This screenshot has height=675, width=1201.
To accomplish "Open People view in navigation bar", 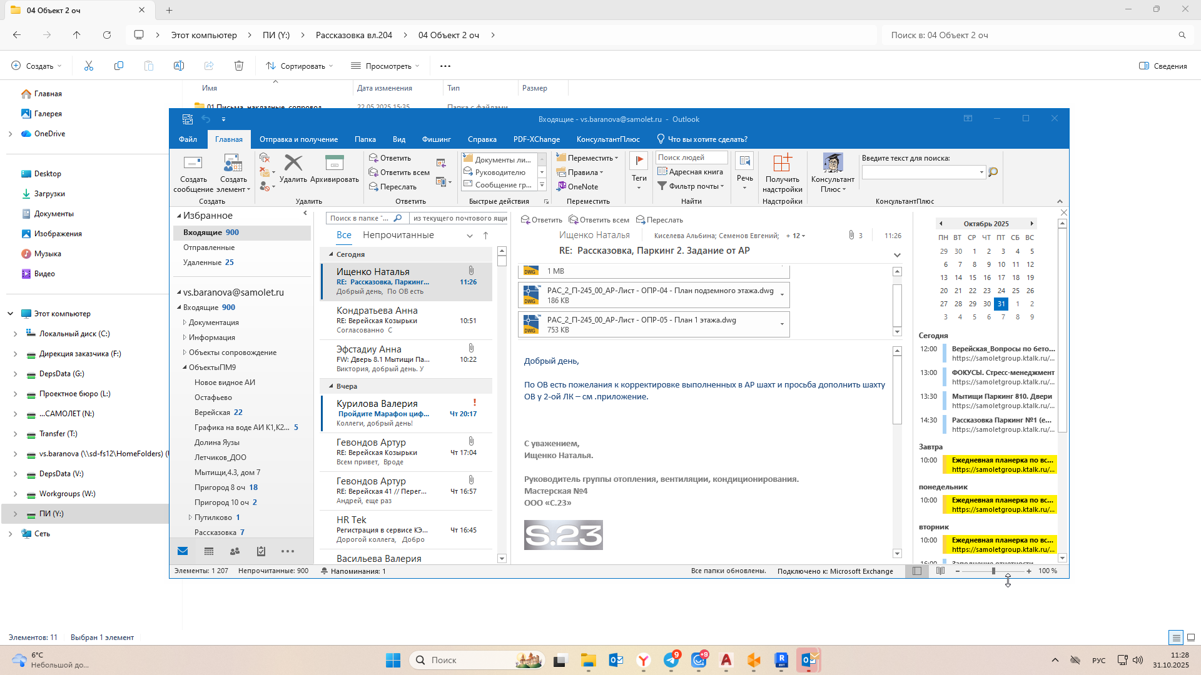I will tap(235, 551).
